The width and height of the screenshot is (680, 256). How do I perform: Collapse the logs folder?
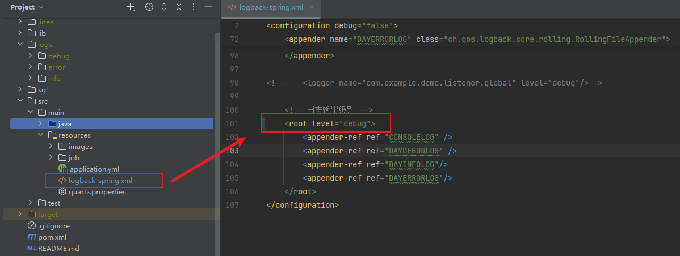[20, 44]
